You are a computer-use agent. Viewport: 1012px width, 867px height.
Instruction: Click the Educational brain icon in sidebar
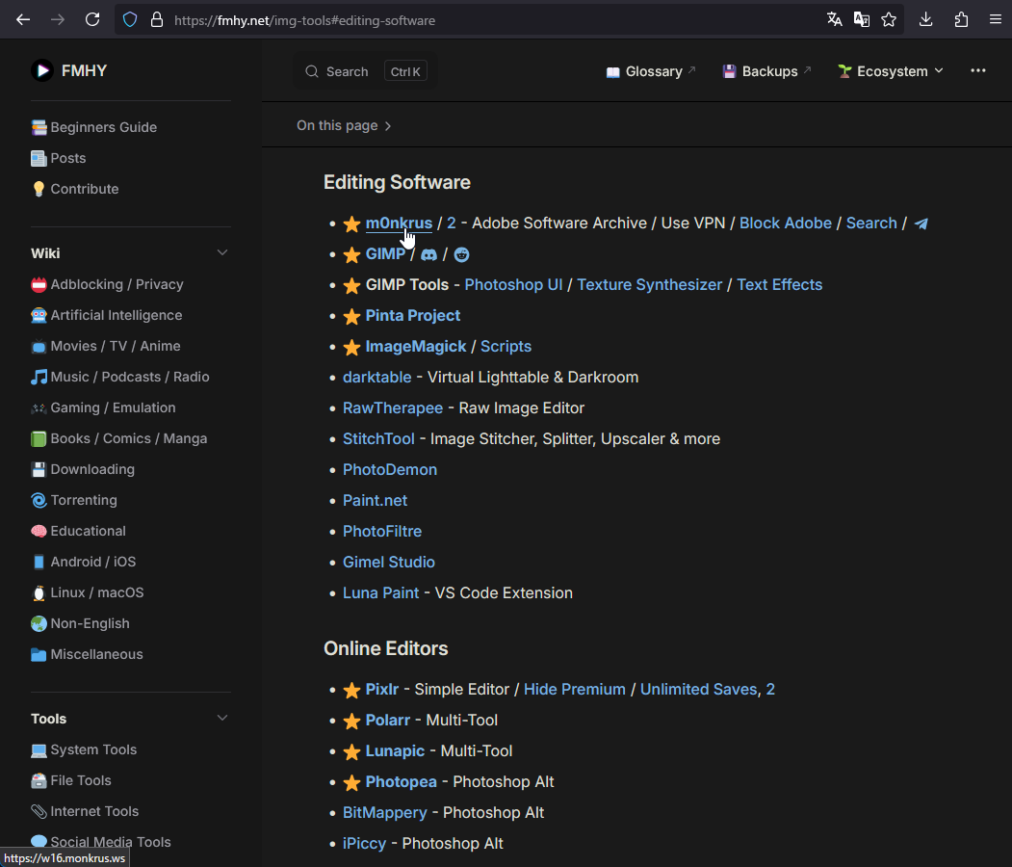[39, 532]
